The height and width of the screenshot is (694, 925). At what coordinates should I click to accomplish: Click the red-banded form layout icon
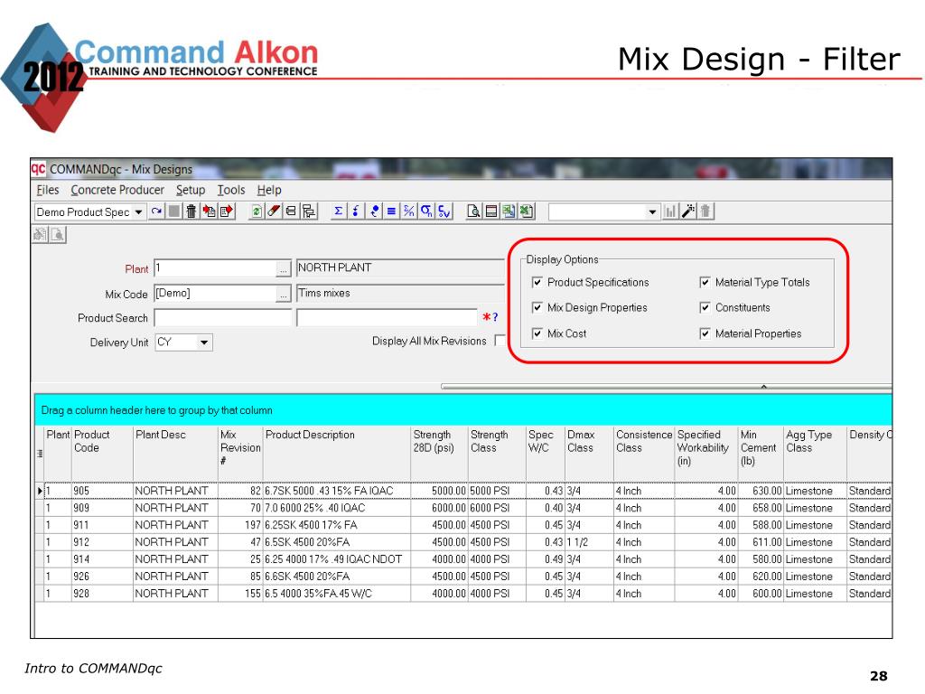491,211
